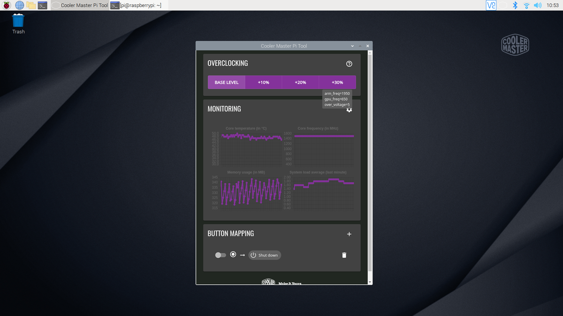Click the MONITORING section heading

[x=224, y=109]
